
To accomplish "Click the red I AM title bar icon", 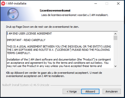I will pos(3,3).
